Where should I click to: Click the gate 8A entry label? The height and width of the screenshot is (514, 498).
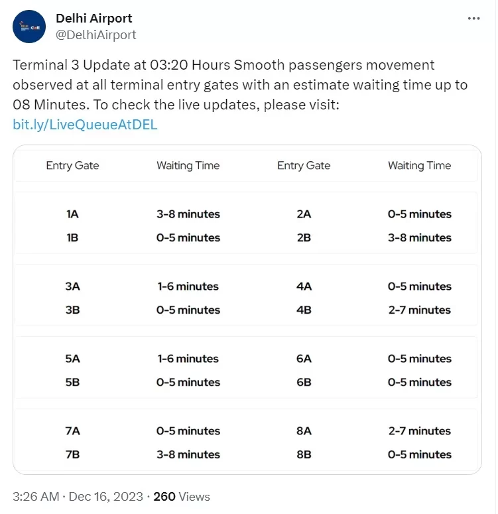[304, 430]
